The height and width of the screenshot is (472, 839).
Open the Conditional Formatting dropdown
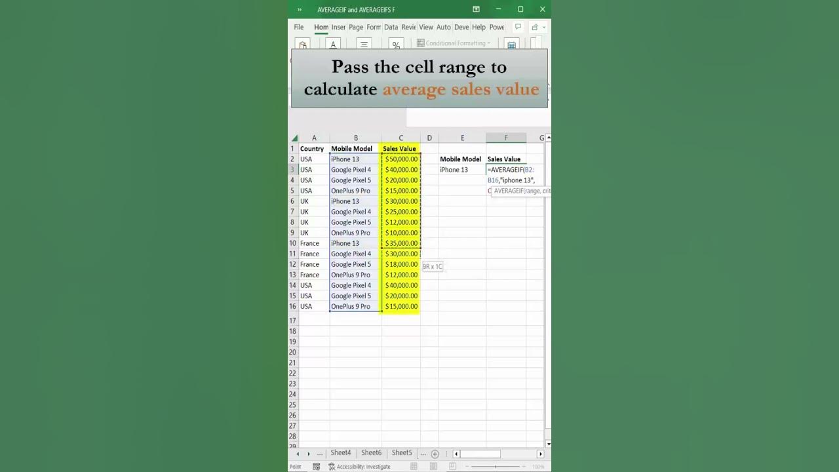[454, 43]
